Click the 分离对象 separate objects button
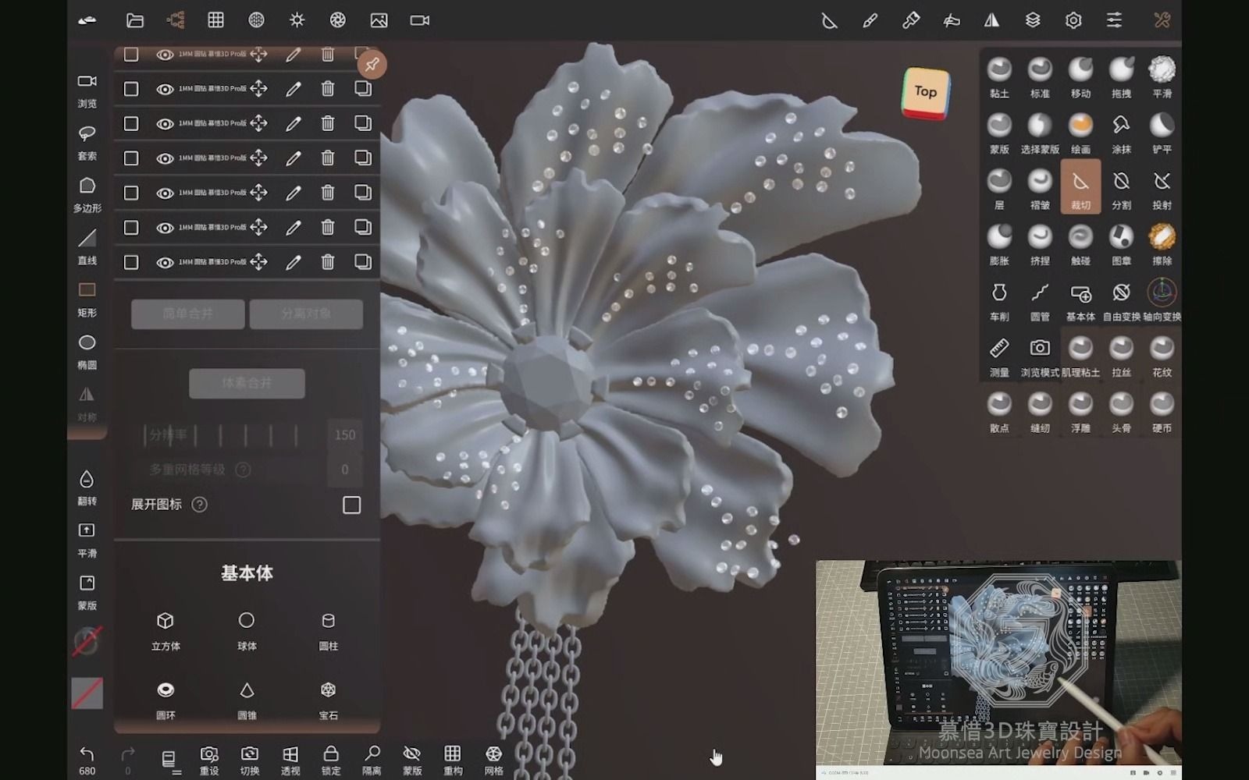 (306, 314)
